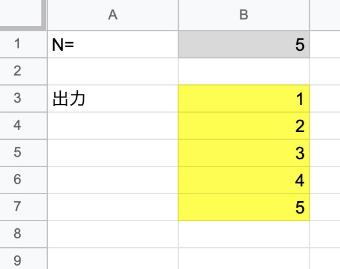Click cell A1 containing N=

(x=113, y=44)
